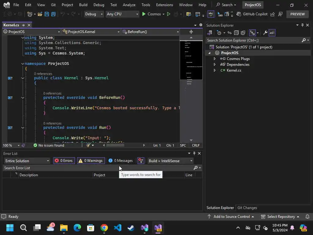The width and height of the screenshot is (313, 235).
Task: Open the Debug configuration dropdown
Action: 94,14
